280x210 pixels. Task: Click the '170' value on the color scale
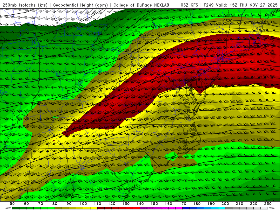[183, 204]
